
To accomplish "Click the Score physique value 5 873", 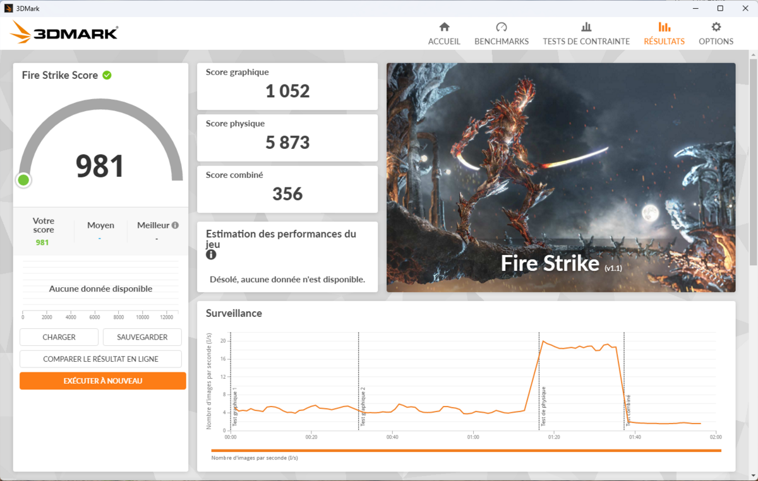I will [287, 143].
